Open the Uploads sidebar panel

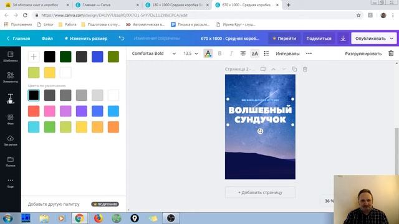(11, 141)
